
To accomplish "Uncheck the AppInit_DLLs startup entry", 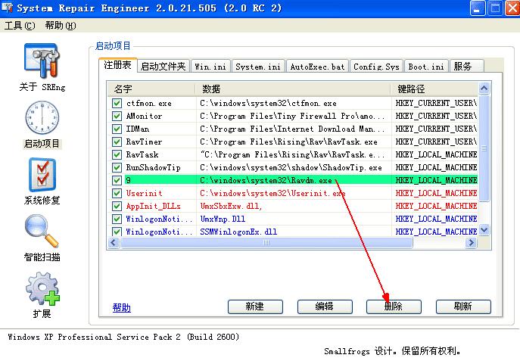I will [117, 206].
